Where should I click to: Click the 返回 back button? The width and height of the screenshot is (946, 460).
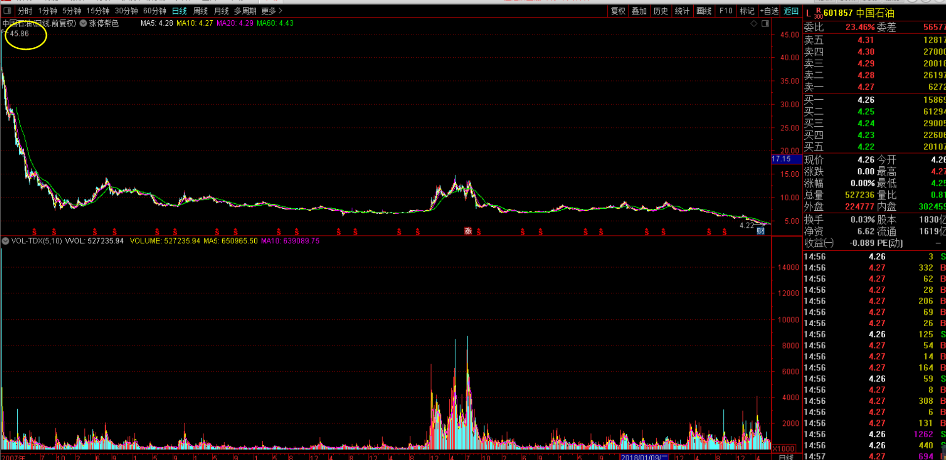[x=791, y=11]
